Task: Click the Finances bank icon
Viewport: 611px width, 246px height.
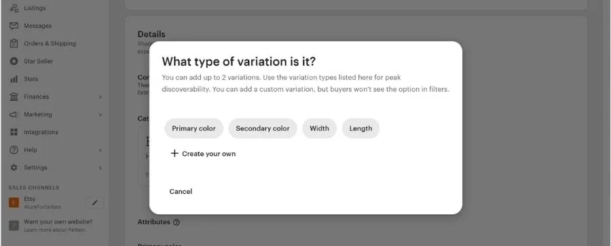Action: coord(14,96)
